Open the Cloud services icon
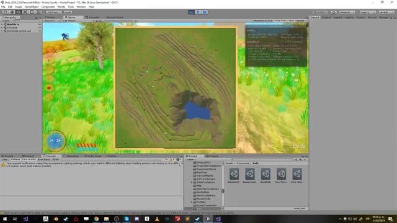The width and height of the screenshot is (397, 223). [334, 12]
